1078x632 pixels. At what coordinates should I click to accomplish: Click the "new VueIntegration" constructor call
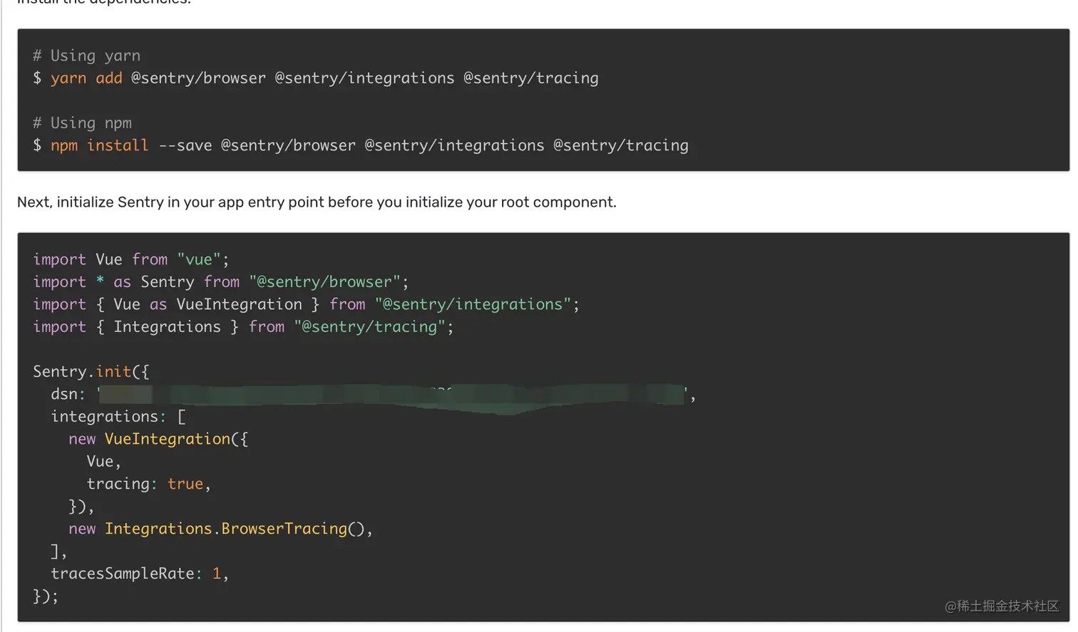click(x=158, y=439)
